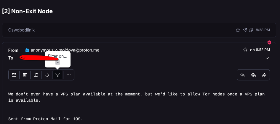Forward this message

[x=264, y=75]
